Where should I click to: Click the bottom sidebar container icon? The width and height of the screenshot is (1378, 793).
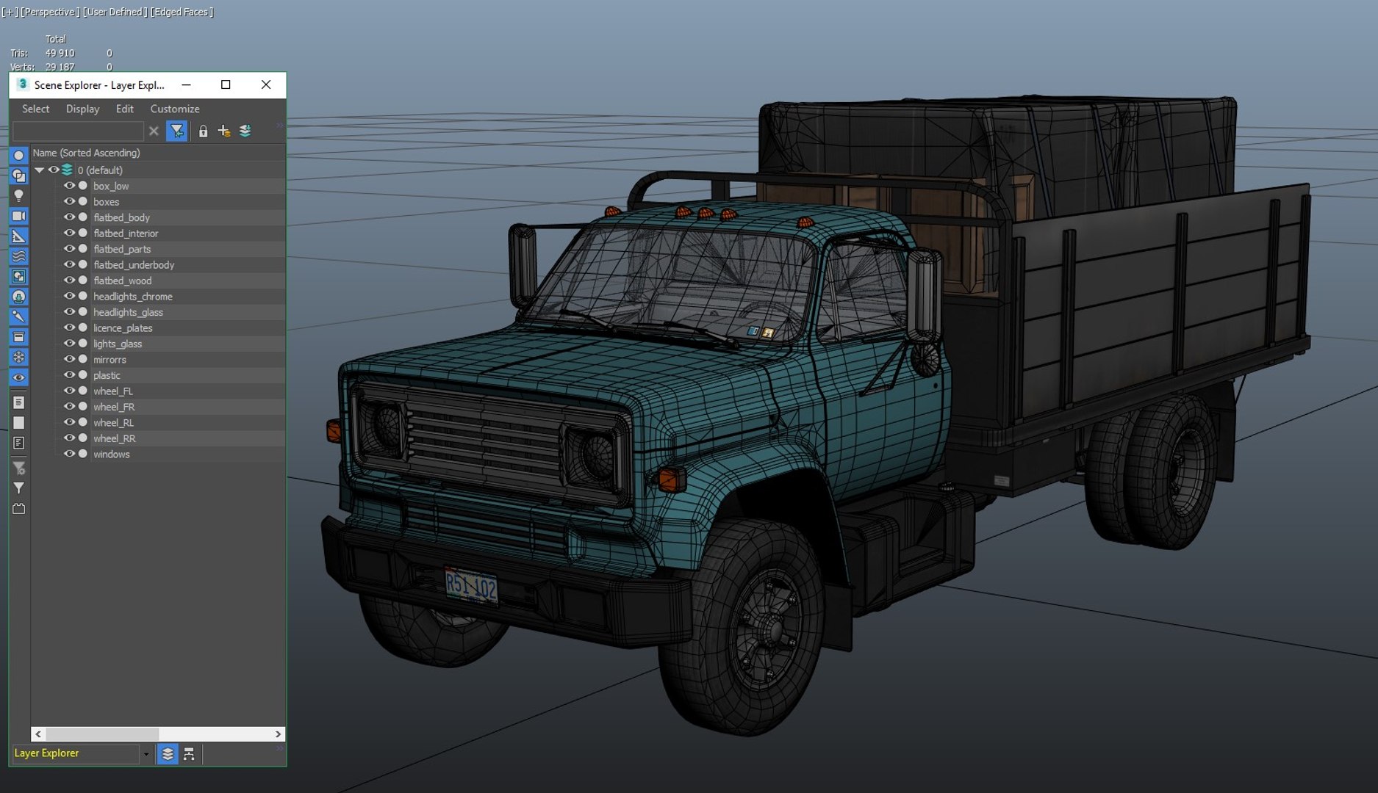(19, 509)
